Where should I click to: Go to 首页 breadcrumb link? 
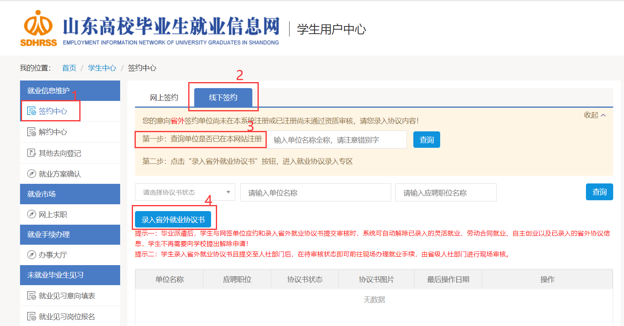(69, 68)
